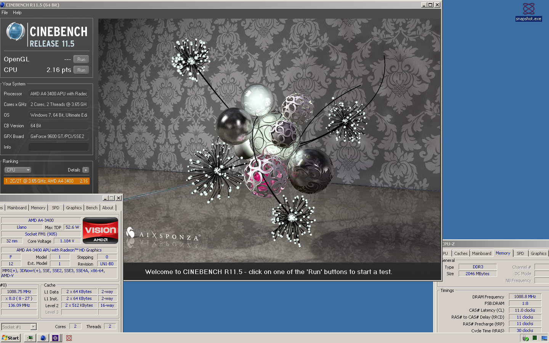The height and width of the screenshot is (343, 549).
Task: Open the snapshot.exe desktop icon
Action: pyautogui.click(x=528, y=12)
